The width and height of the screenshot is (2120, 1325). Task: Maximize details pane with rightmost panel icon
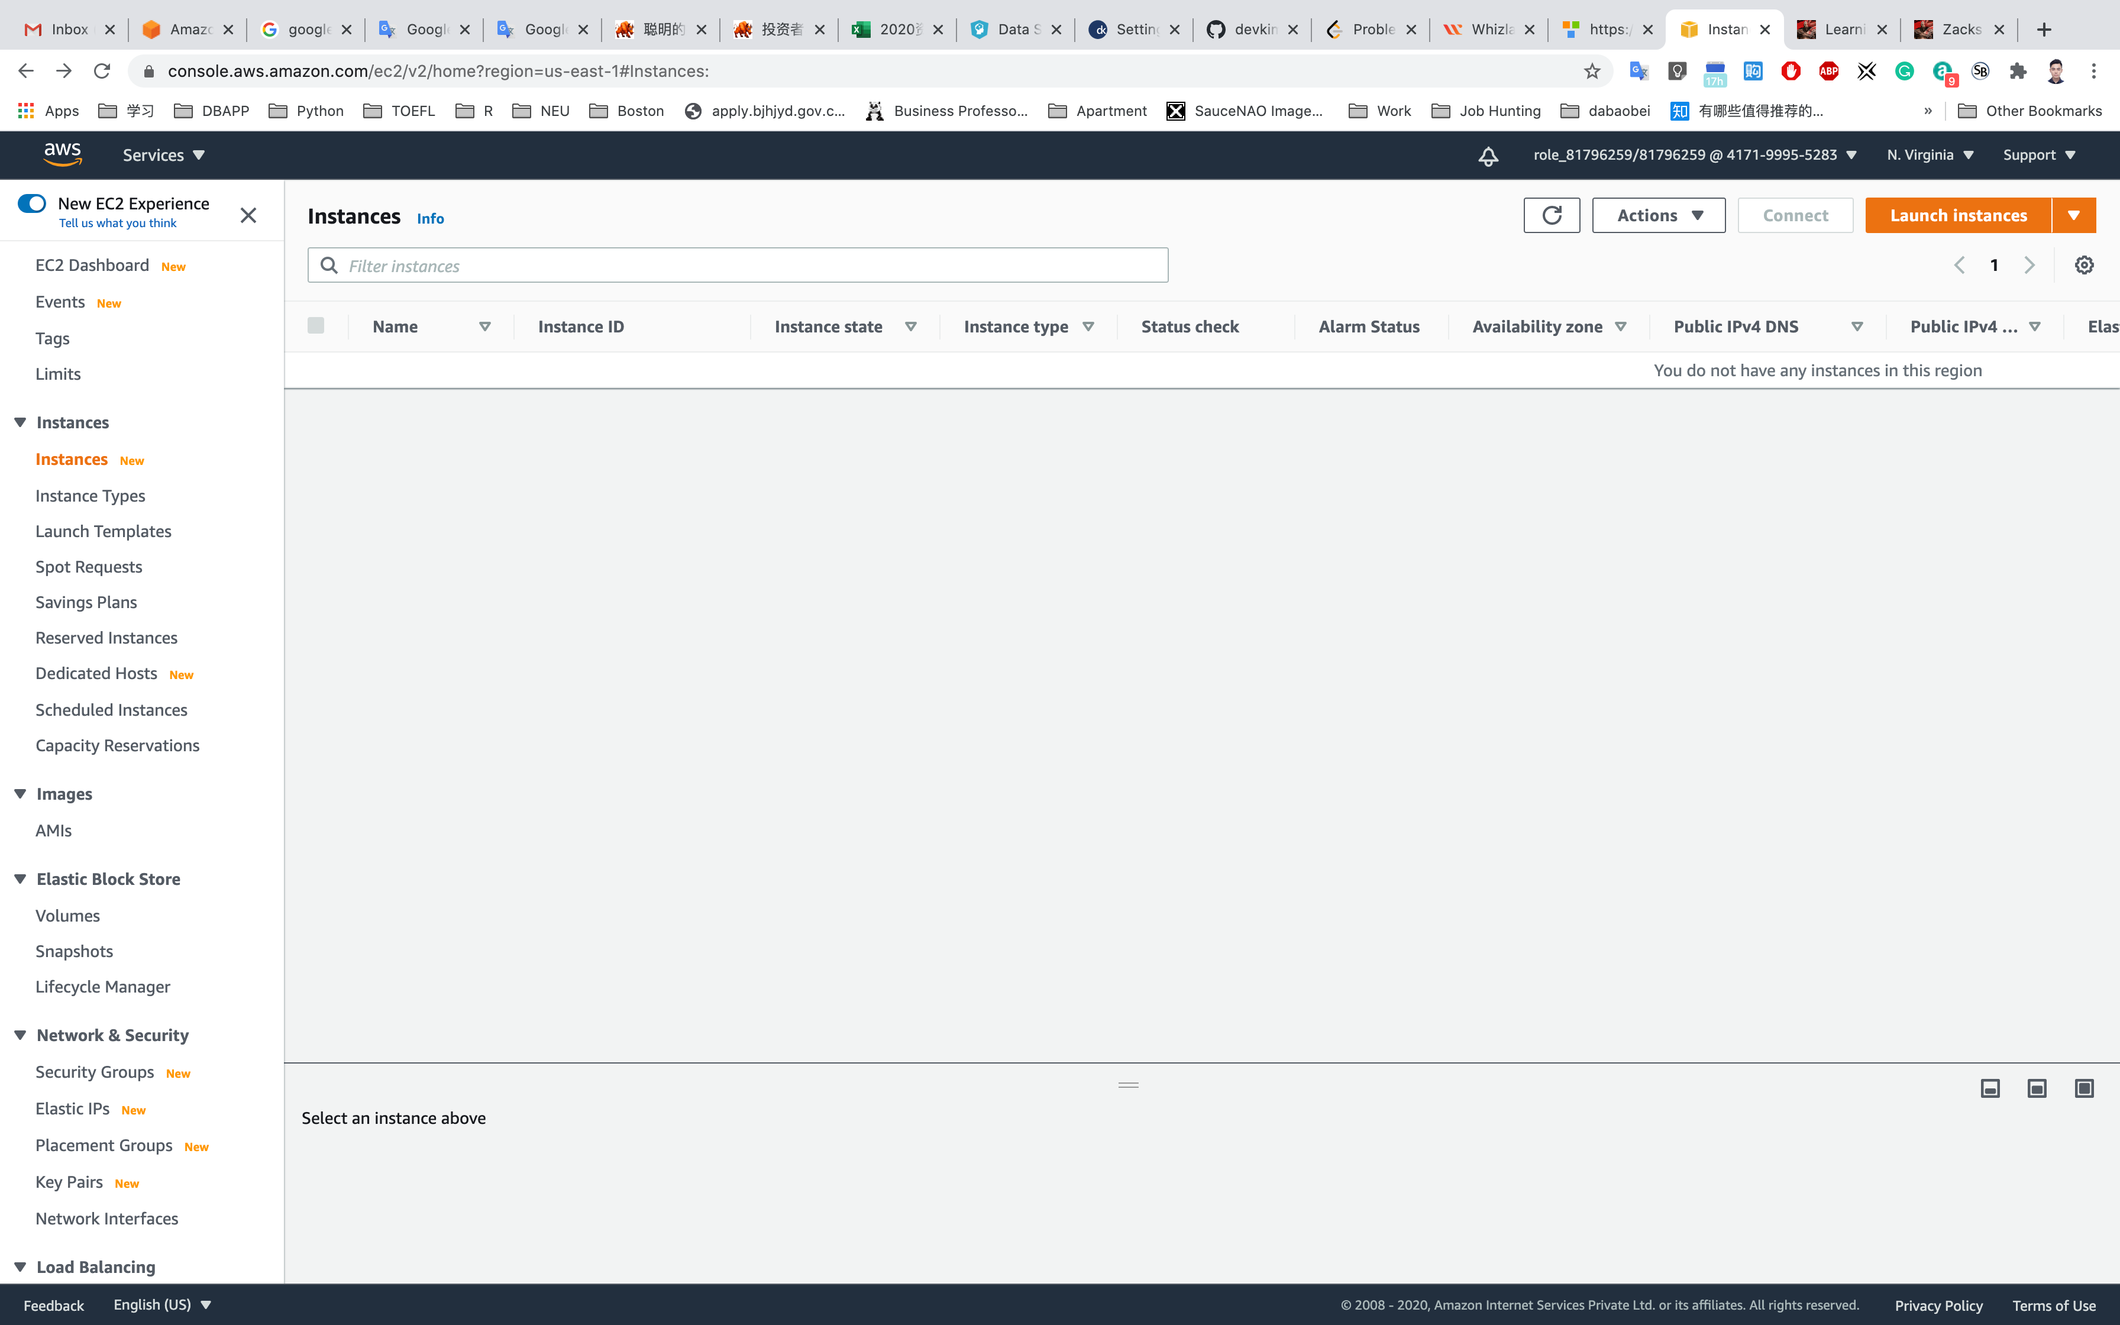pyautogui.click(x=2083, y=1088)
